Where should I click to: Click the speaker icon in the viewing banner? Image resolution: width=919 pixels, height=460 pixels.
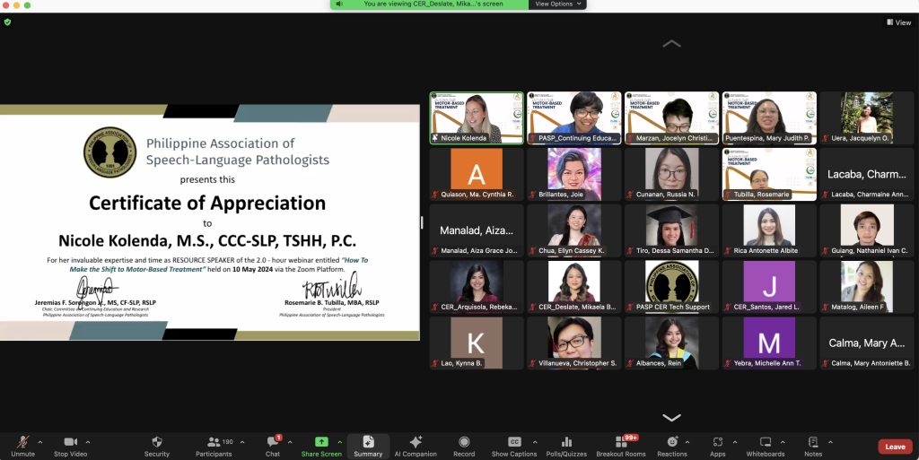click(x=338, y=4)
